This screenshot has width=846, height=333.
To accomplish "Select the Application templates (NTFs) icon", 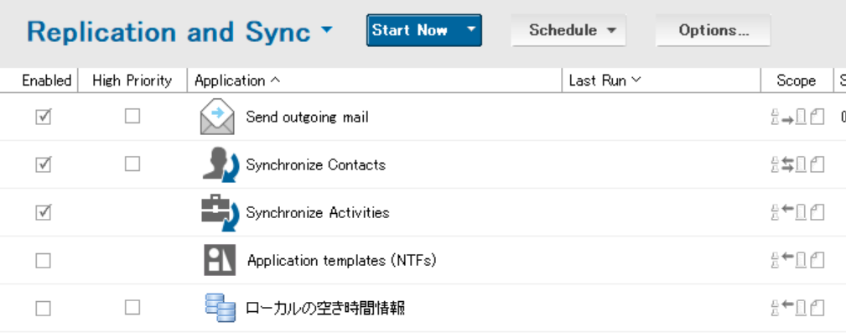I will click(x=220, y=260).
